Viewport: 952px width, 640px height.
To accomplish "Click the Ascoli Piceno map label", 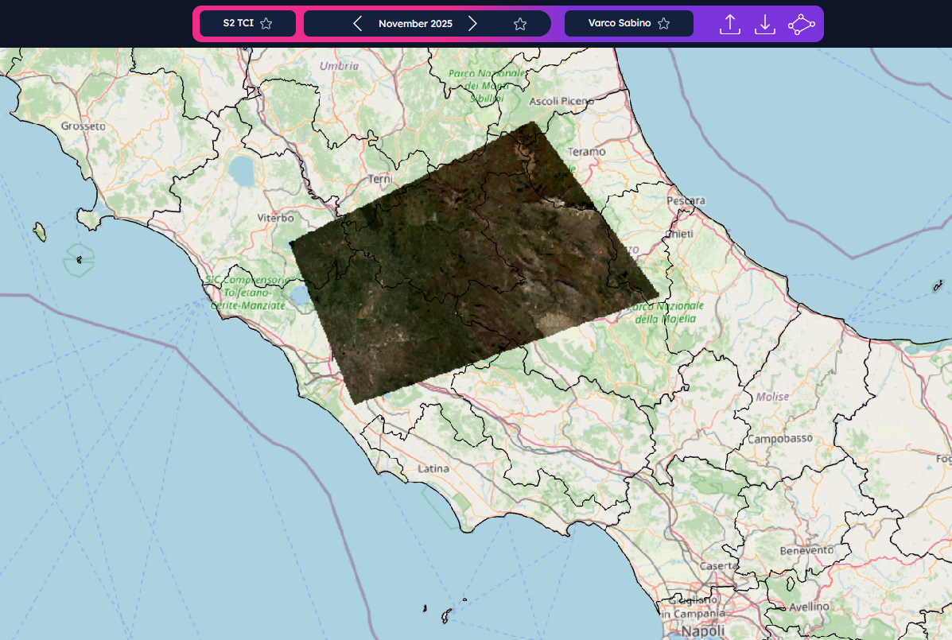I will click(561, 101).
